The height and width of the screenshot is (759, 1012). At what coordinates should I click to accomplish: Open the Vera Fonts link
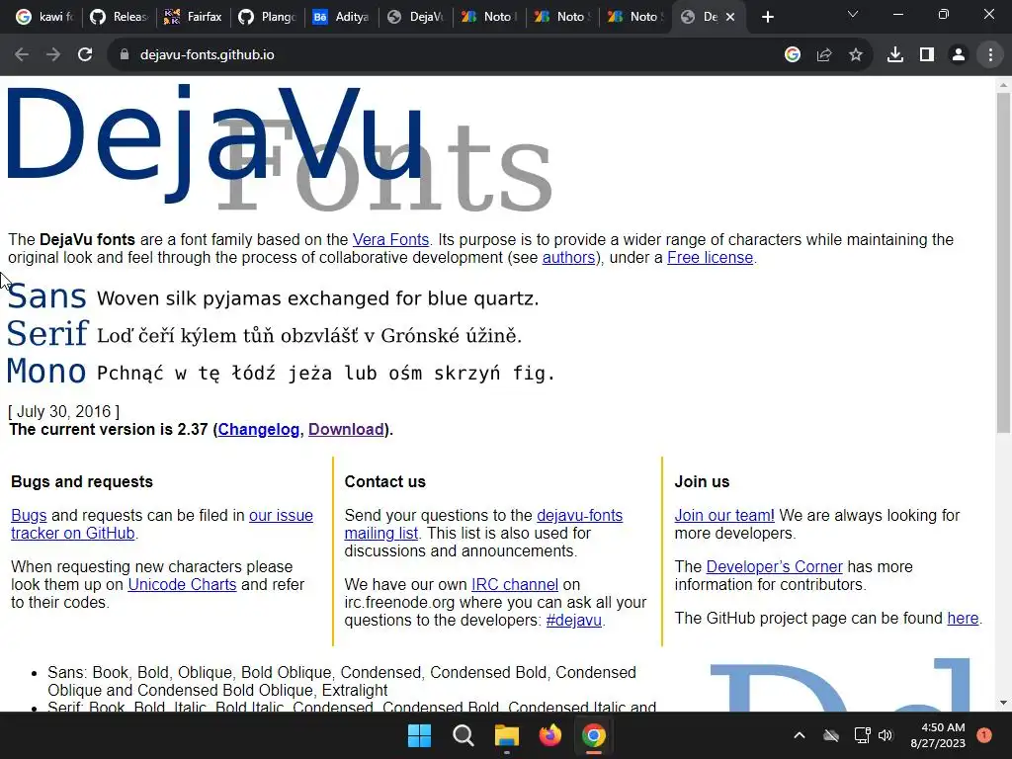[x=390, y=239]
